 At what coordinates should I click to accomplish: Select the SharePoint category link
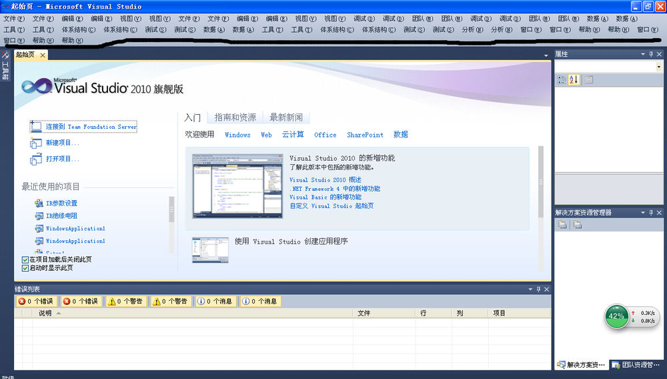365,135
